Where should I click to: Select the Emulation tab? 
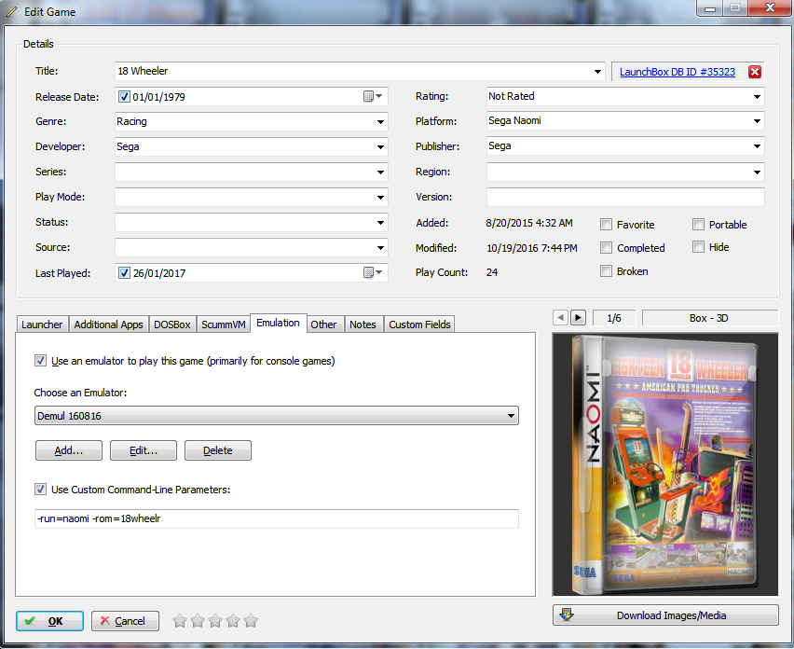coord(278,323)
